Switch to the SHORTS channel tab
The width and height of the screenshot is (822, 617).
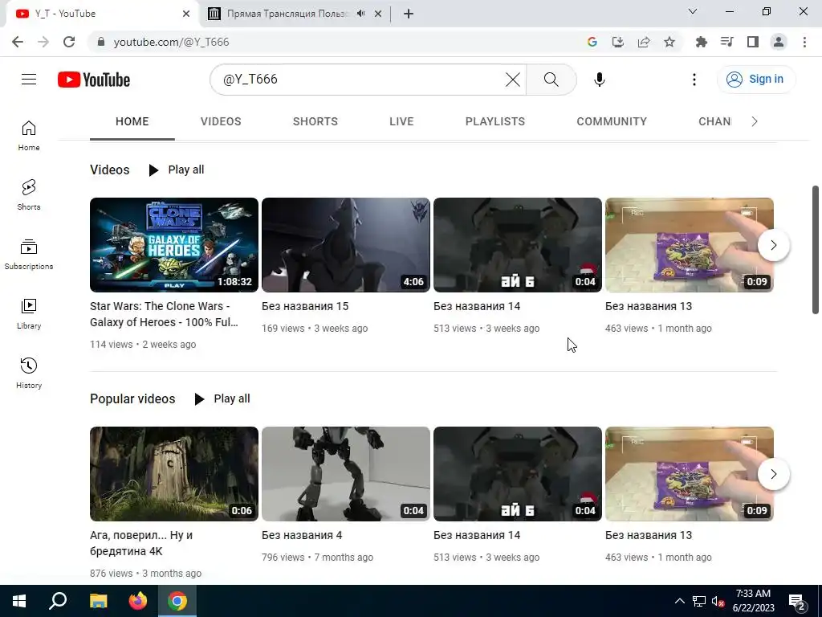(315, 122)
